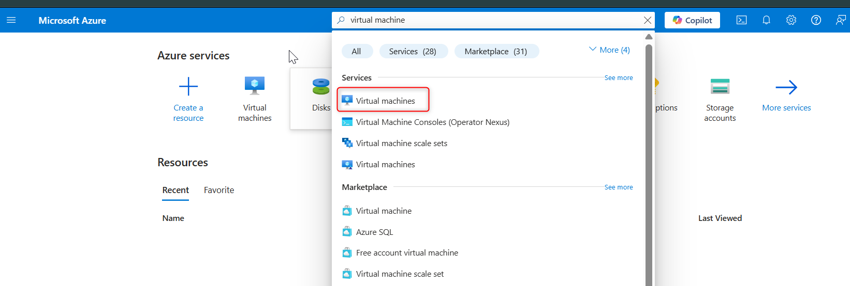This screenshot has width=850, height=286.
Task: Click the More services arrow icon
Action: [x=786, y=87]
